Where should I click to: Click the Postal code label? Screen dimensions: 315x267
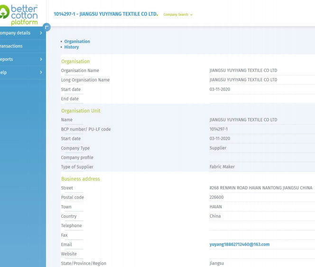[x=72, y=197]
